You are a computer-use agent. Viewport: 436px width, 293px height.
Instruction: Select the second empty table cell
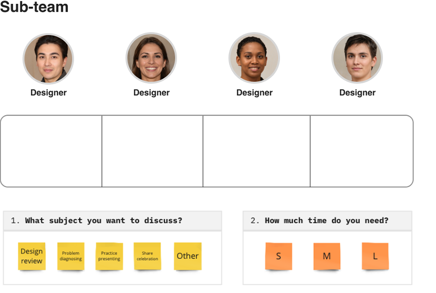(152, 151)
